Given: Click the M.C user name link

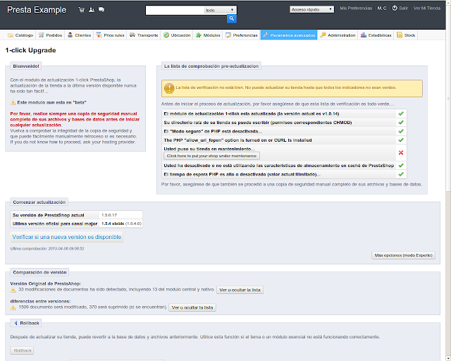Looking at the screenshot, I should point(382,8).
